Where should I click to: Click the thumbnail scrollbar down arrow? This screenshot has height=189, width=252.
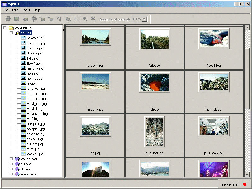(x=247, y=175)
